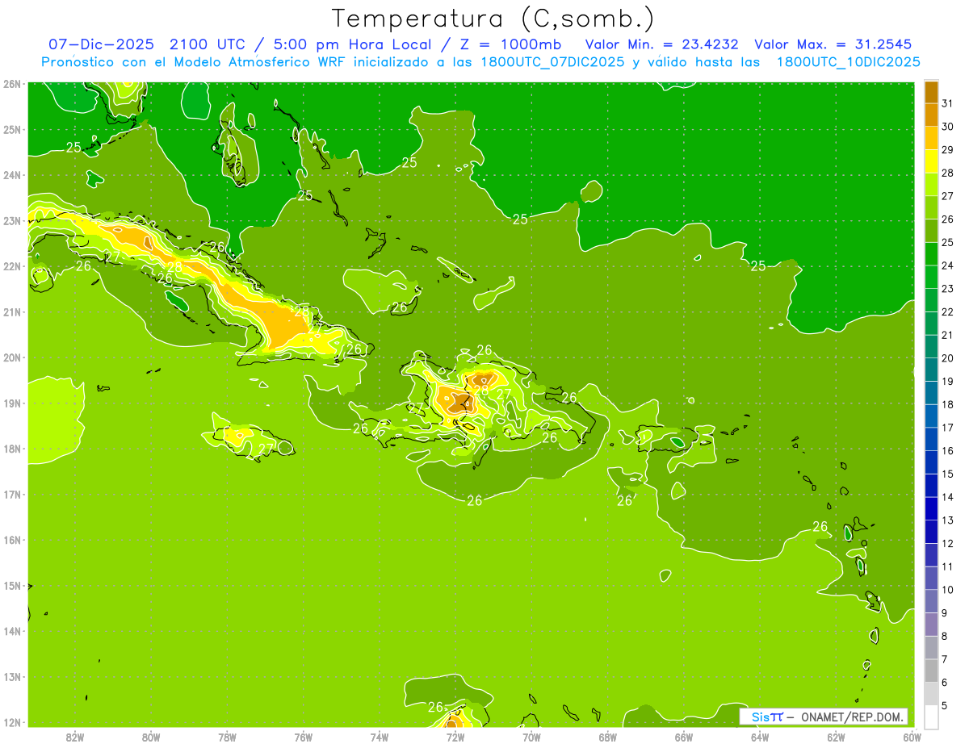Screen dimensions: 969x748
Task: Click the '15N' latitude axis label
Action: point(12,586)
